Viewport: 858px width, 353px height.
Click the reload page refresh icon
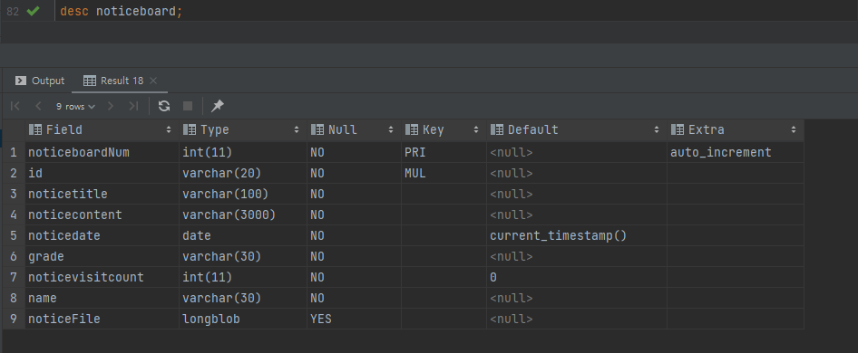click(x=163, y=106)
